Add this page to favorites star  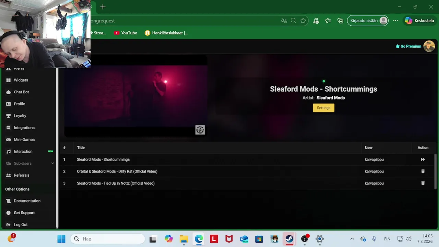303,21
